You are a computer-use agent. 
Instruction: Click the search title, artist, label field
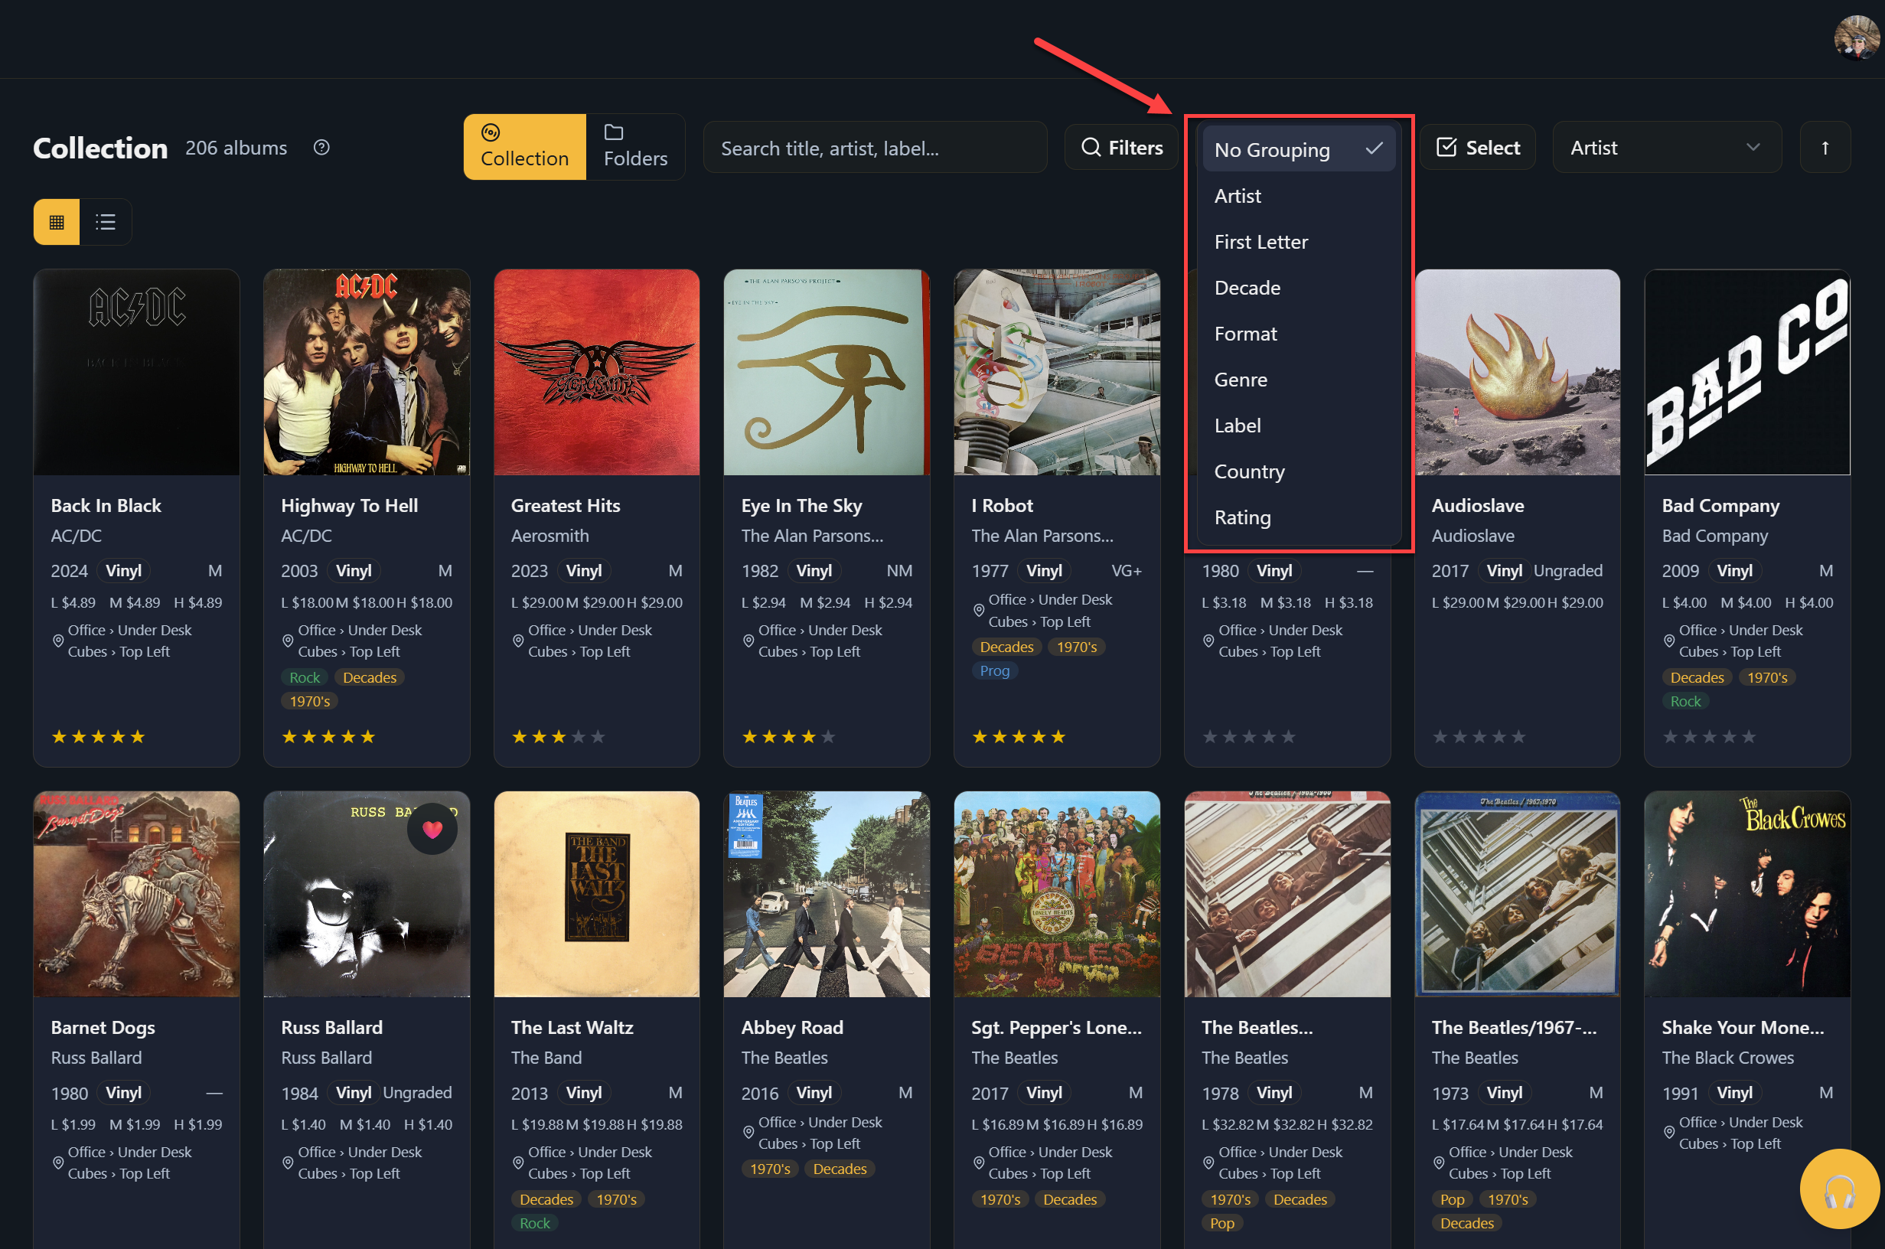click(876, 148)
